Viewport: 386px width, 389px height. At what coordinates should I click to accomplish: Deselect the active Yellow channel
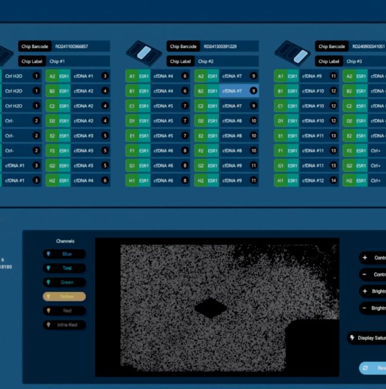point(64,296)
